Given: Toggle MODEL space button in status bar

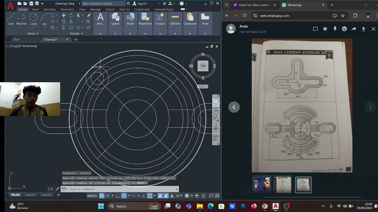Looking at the screenshot, I should (x=92, y=196).
